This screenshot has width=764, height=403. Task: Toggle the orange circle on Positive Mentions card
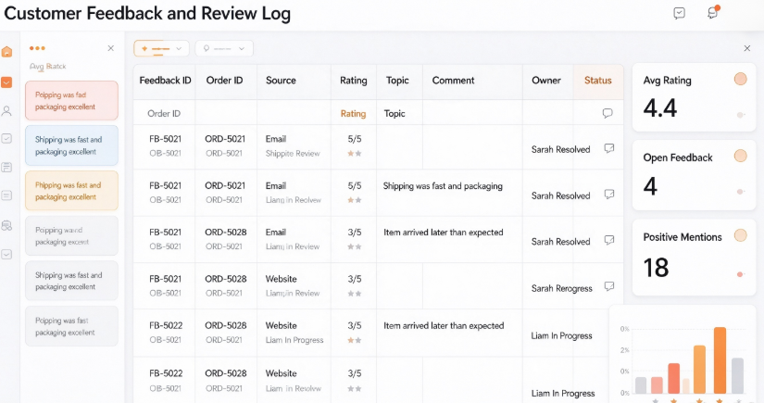740,235
